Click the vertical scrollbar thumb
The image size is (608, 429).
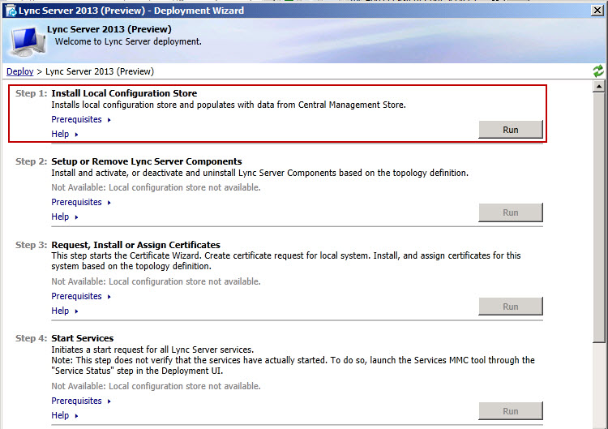click(x=599, y=215)
